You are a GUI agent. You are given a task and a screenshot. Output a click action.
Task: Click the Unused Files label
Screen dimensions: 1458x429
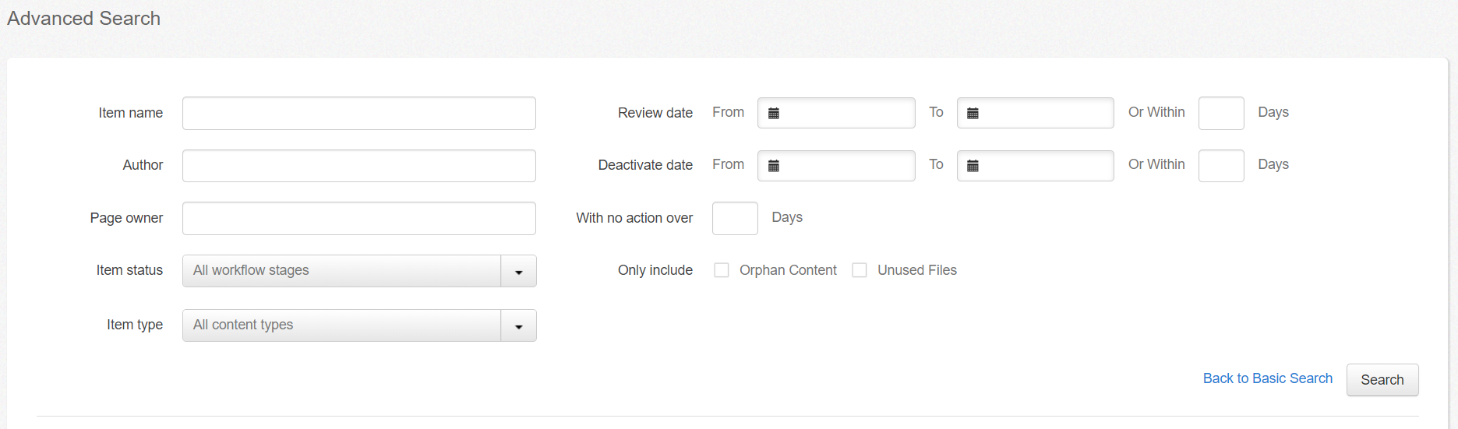(917, 270)
